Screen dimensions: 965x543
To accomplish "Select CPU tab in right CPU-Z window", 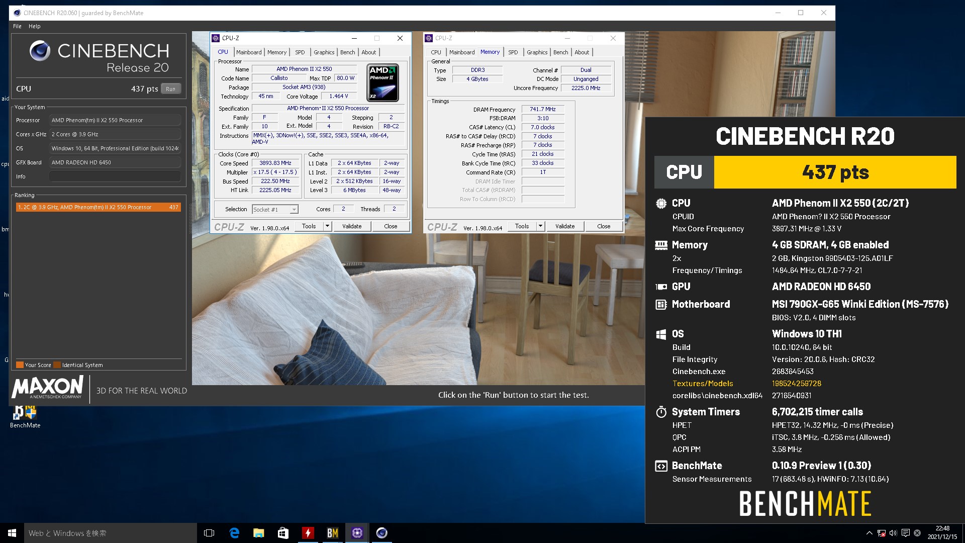I will pyautogui.click(x=436, y=52).
